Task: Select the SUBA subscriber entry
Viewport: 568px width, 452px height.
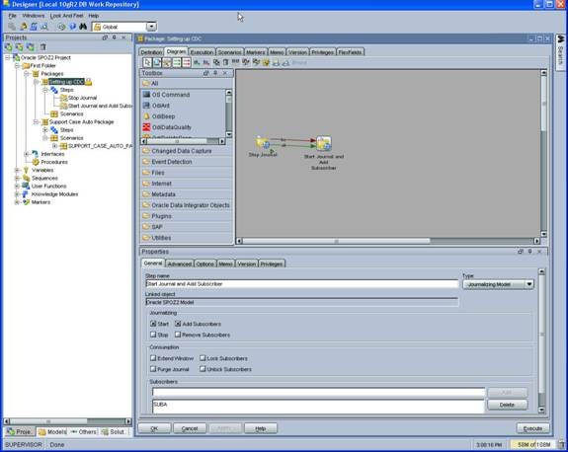Action: point(160,405)
